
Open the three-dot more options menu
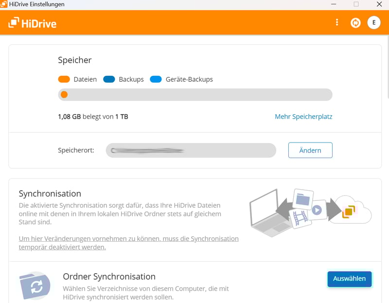point(337,22)
